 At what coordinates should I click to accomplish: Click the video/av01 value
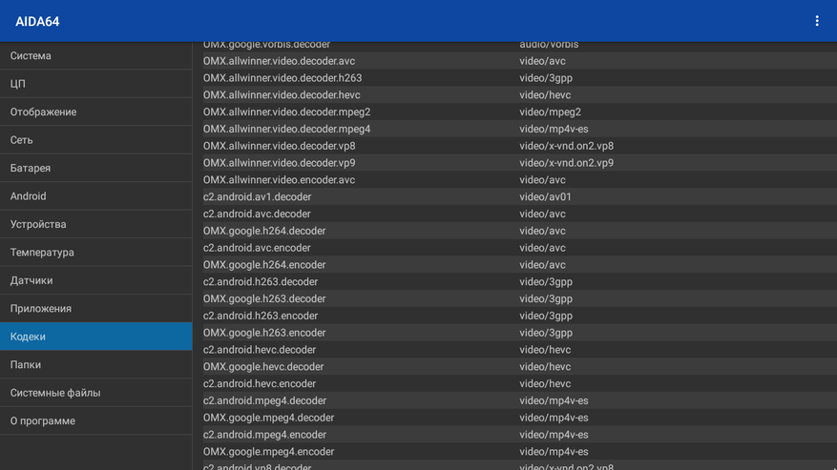point(545,196)
